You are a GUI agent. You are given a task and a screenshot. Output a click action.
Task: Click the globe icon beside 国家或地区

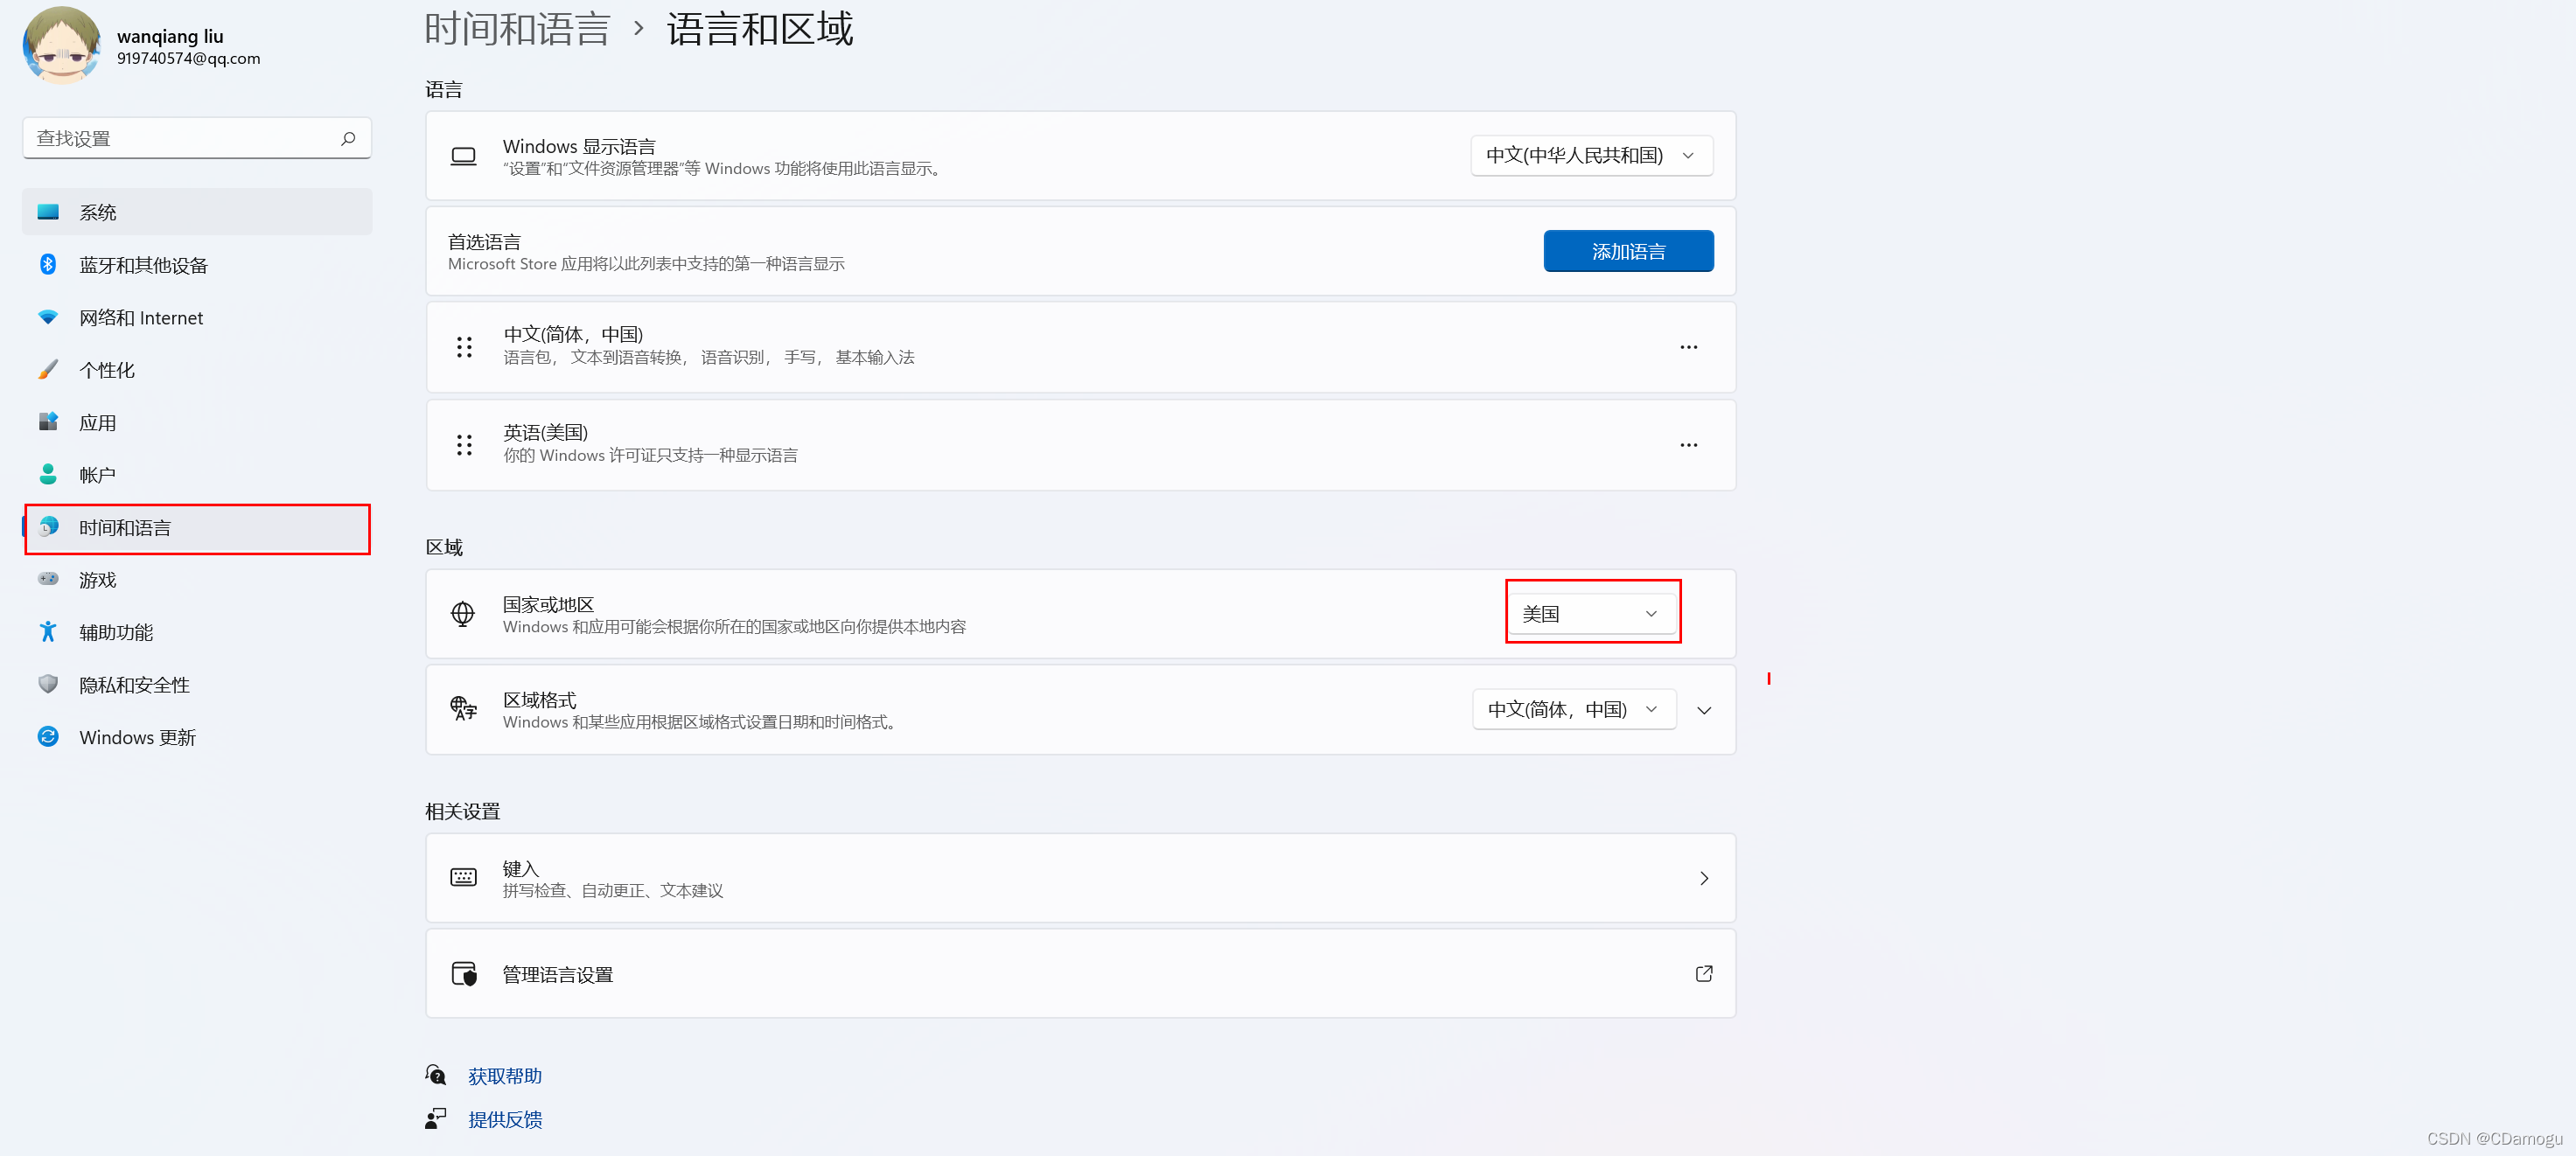click(463, 614)
